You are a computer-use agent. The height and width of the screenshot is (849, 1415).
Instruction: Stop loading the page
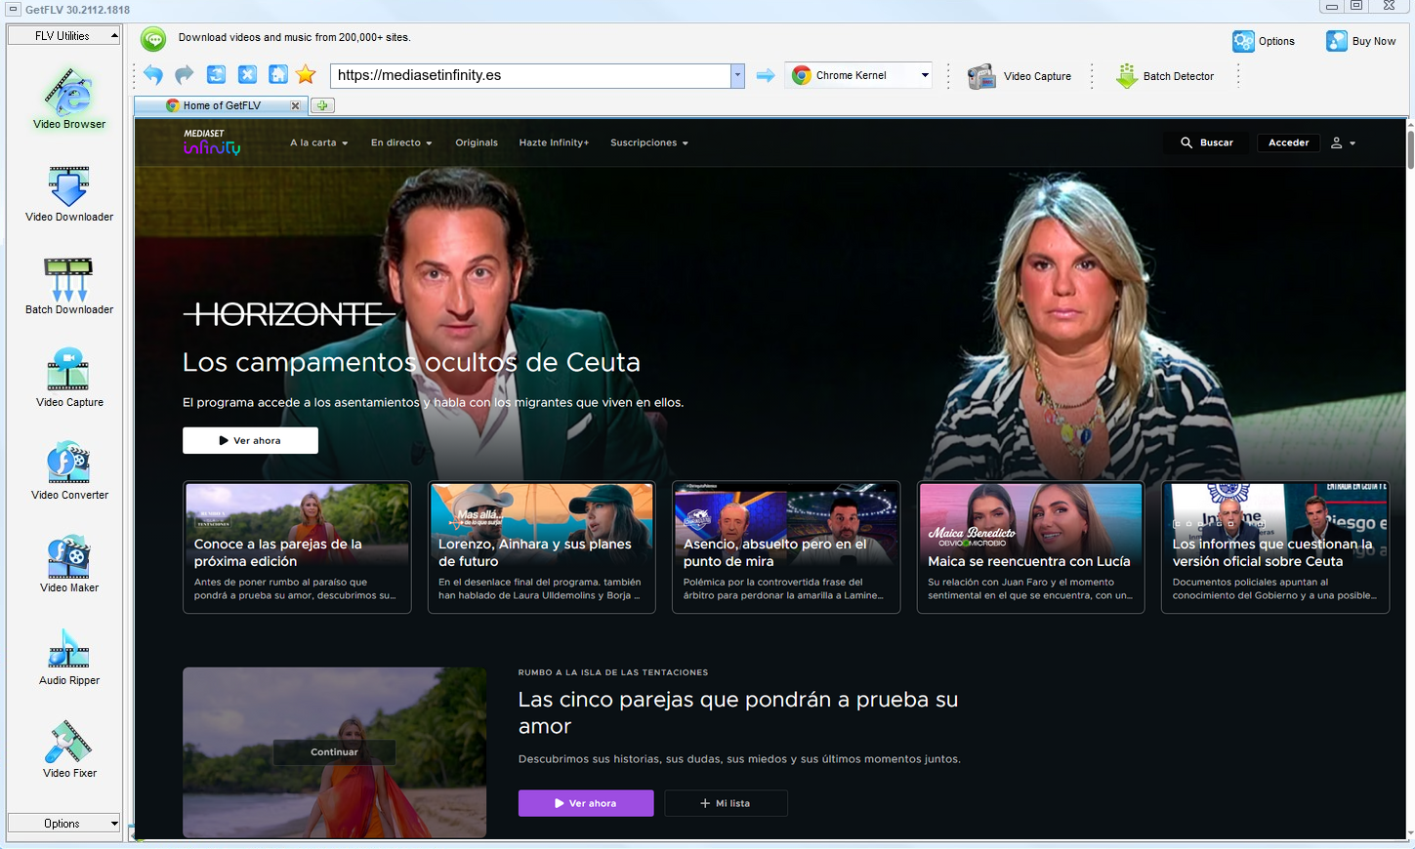[247, 75]
